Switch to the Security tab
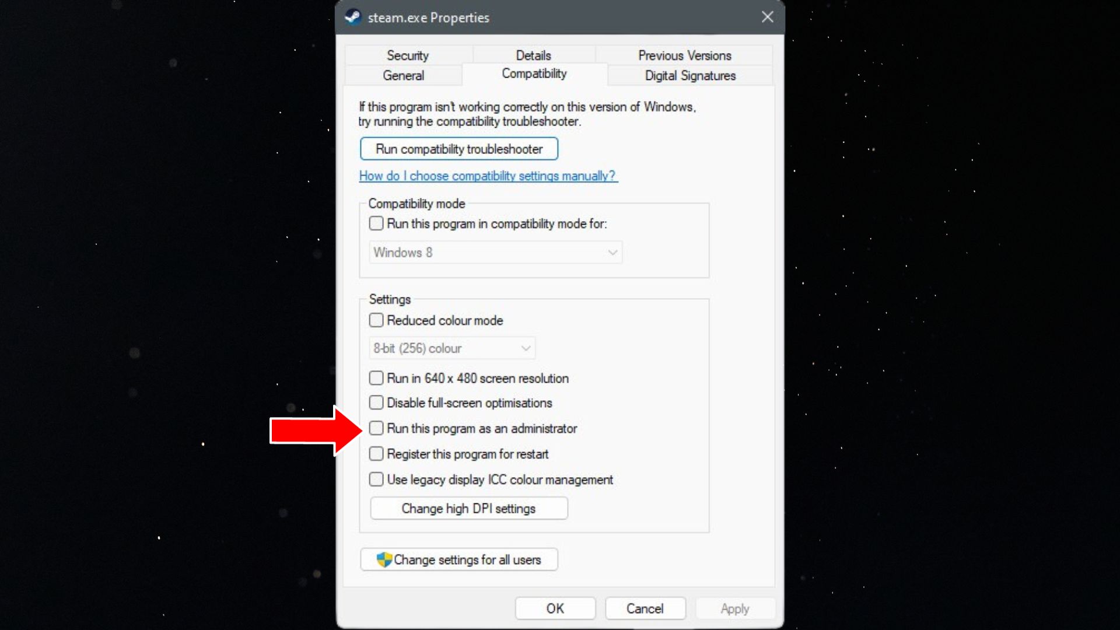The height and width of the screenshot is (630, 1120). point(408,55)
